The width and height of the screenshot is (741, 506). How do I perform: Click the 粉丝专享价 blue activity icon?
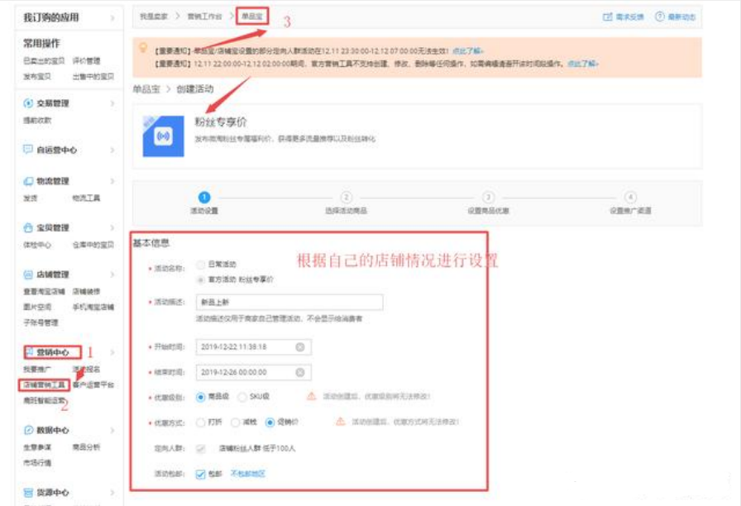point(163,136)
